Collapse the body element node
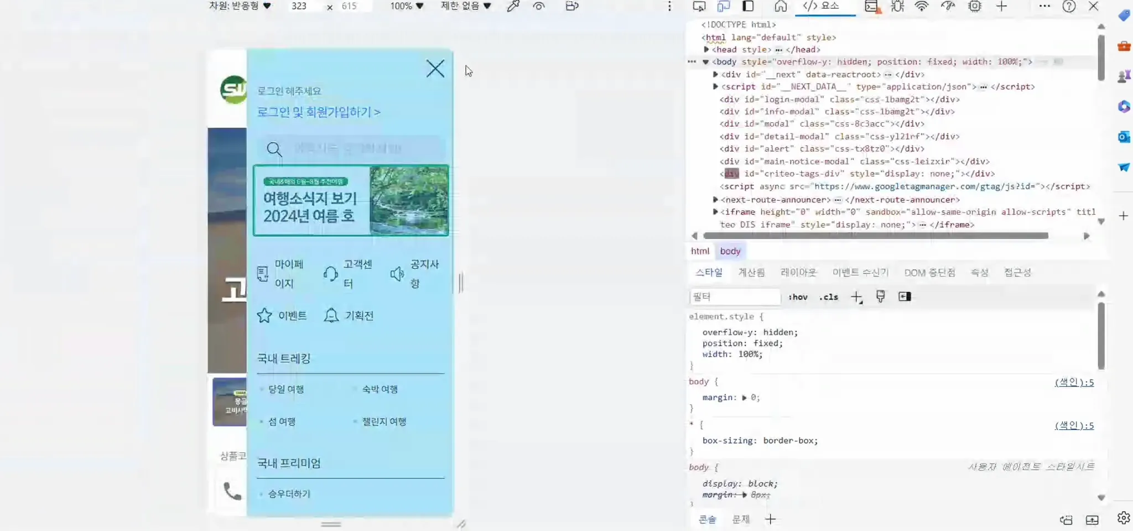 706,62
